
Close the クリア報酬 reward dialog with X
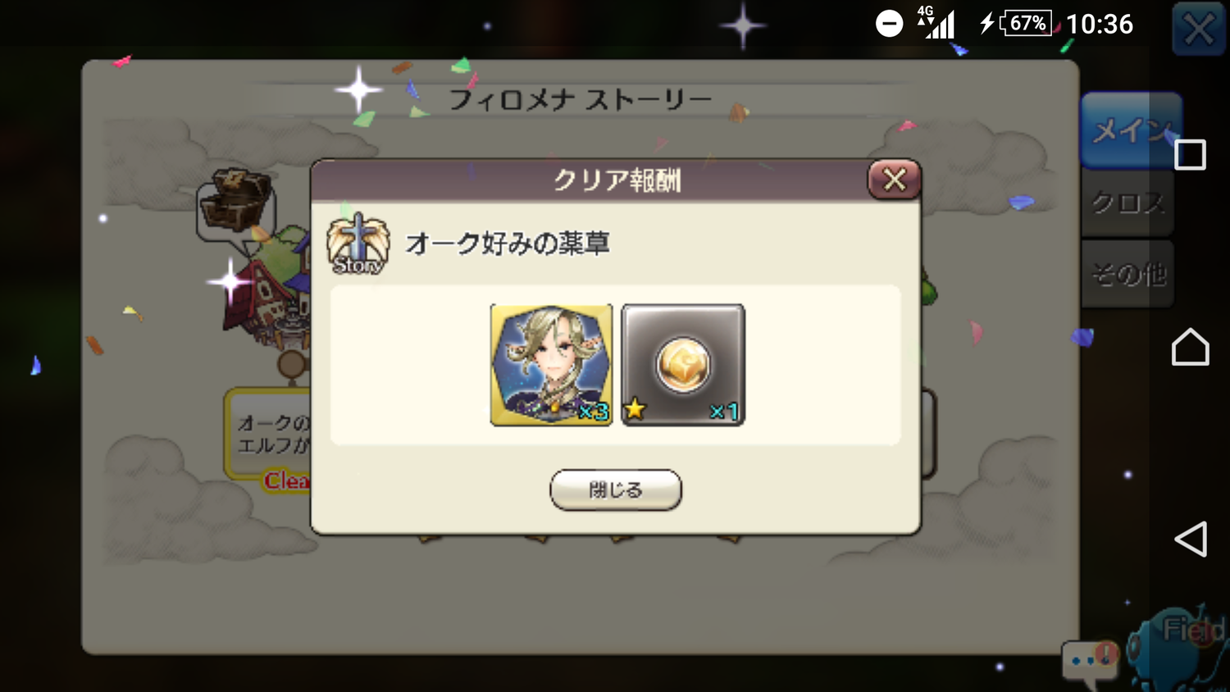point(894,179)
